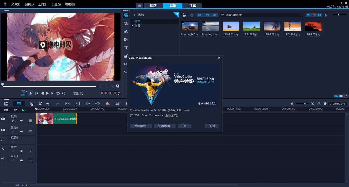
Task: Toggle show photos filter in library
Action: pos(207,15)
